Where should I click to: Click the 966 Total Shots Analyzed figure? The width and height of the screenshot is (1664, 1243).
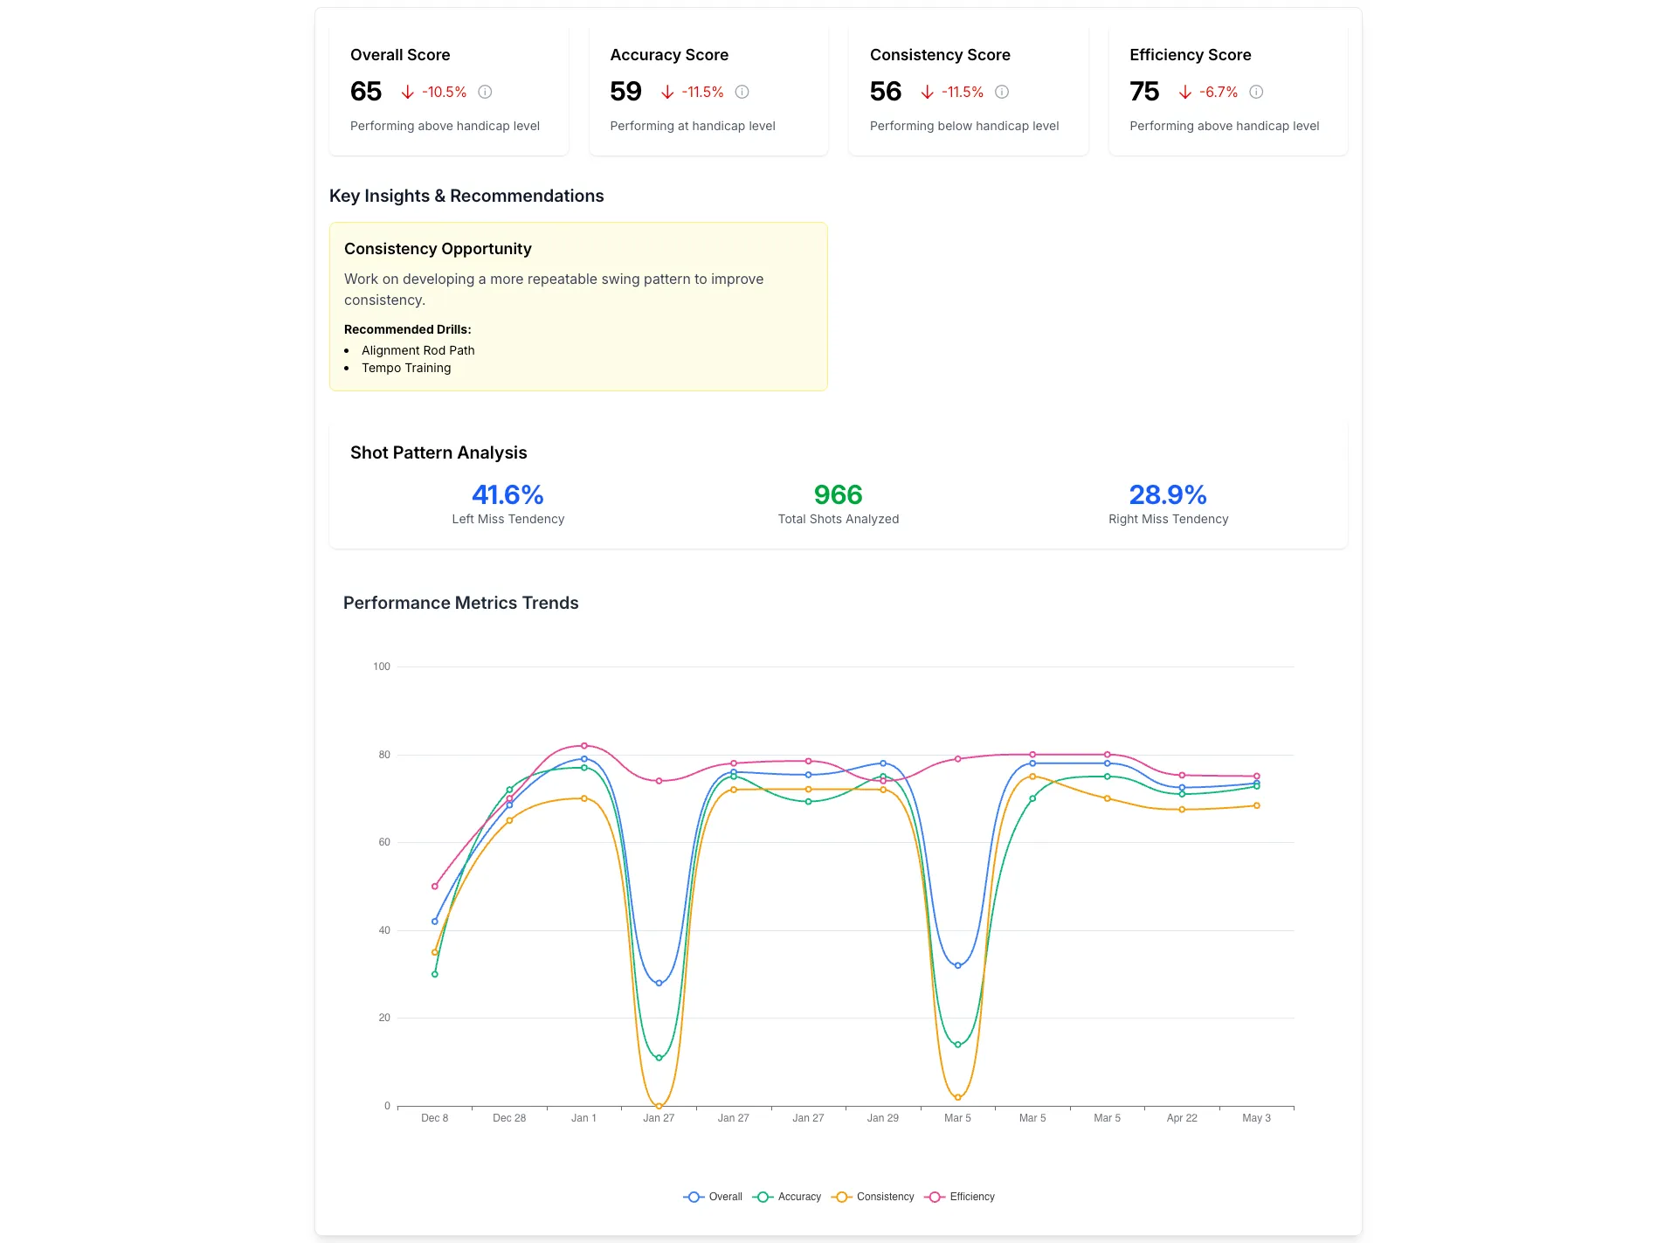click(838, 495)
